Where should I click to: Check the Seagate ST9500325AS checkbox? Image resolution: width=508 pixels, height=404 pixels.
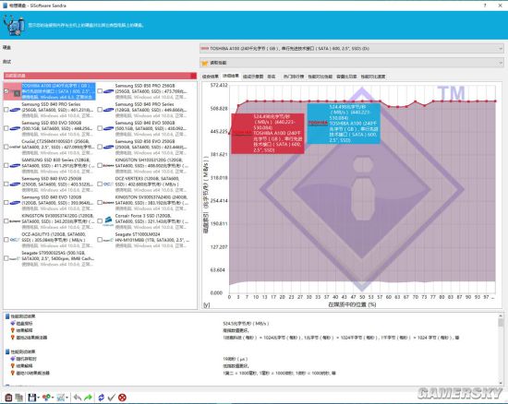point(6,258)
